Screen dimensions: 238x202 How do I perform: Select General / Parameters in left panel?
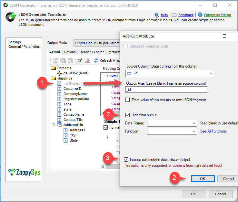[x=24, y=47]
